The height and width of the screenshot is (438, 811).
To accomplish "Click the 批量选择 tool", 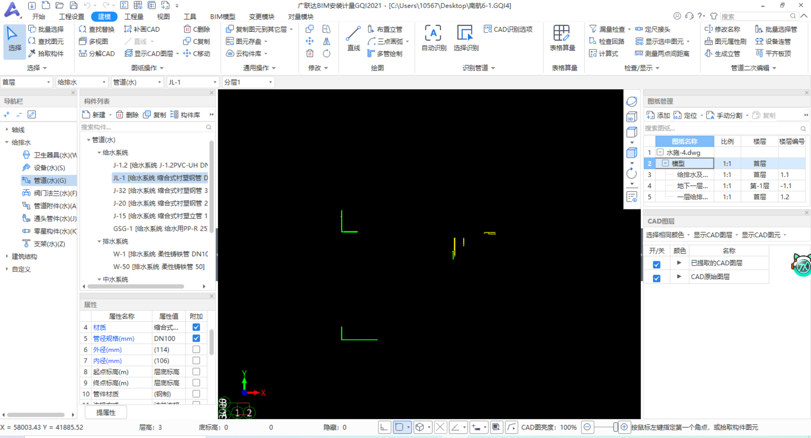I will tap(46, 29).
